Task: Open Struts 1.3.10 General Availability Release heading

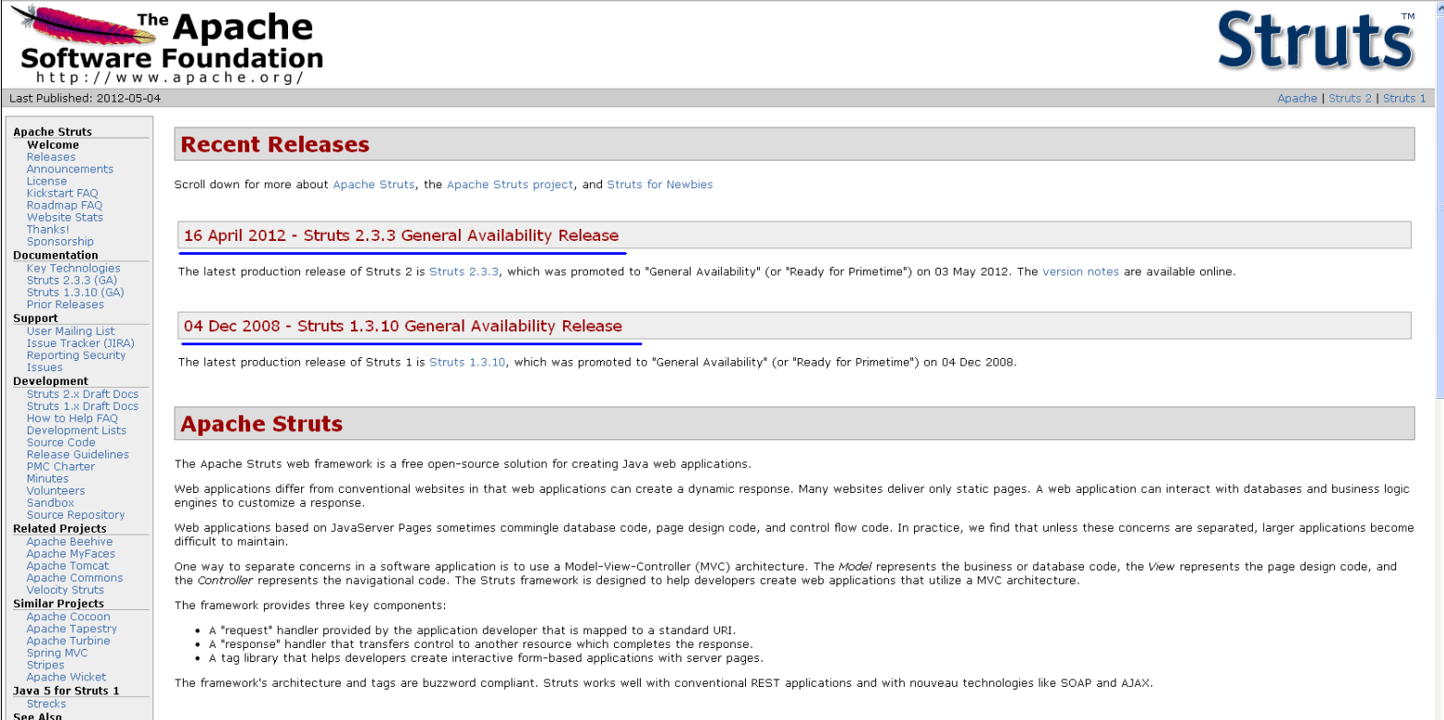Action: pos(403,326)
